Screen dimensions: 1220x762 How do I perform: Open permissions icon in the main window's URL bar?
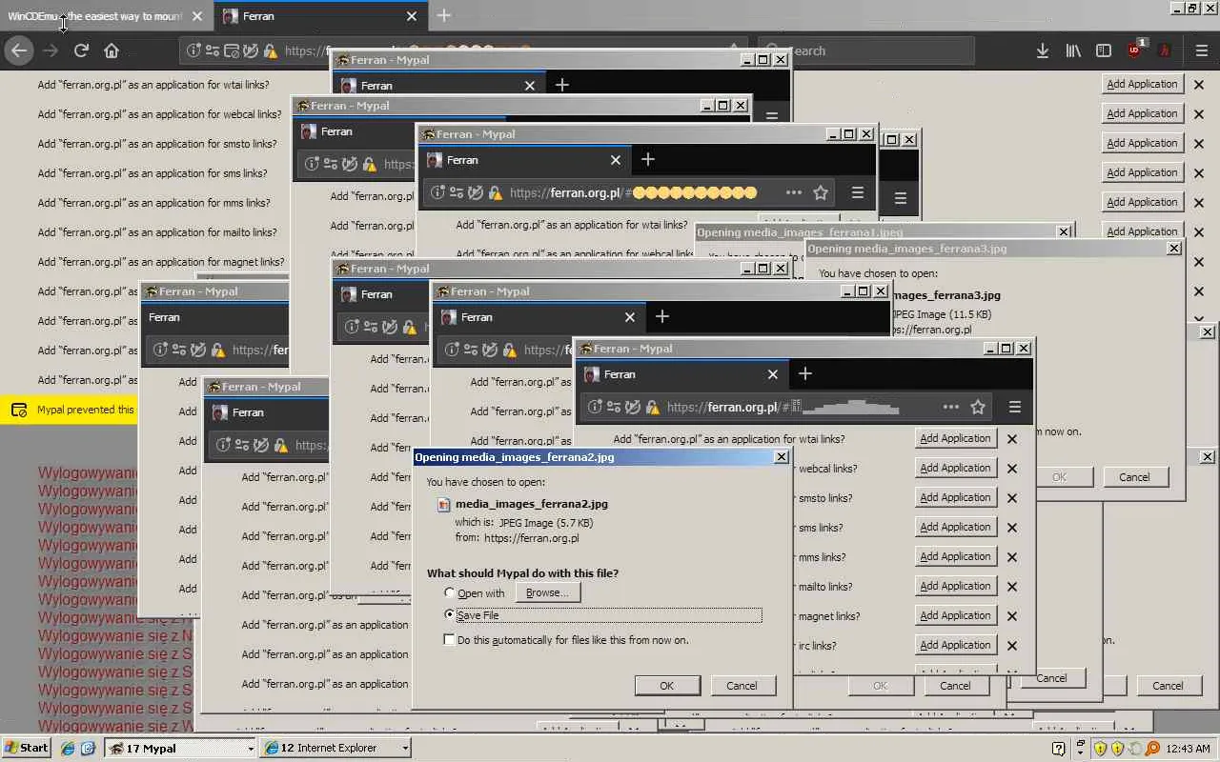coord(212,51)
